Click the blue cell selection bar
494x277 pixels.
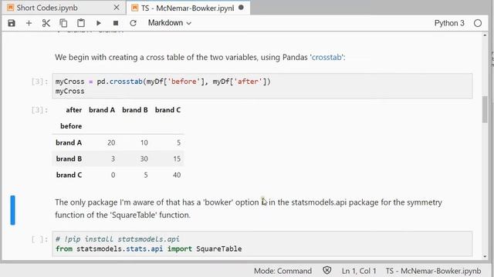pyautogui.click(x=12, y=210)
